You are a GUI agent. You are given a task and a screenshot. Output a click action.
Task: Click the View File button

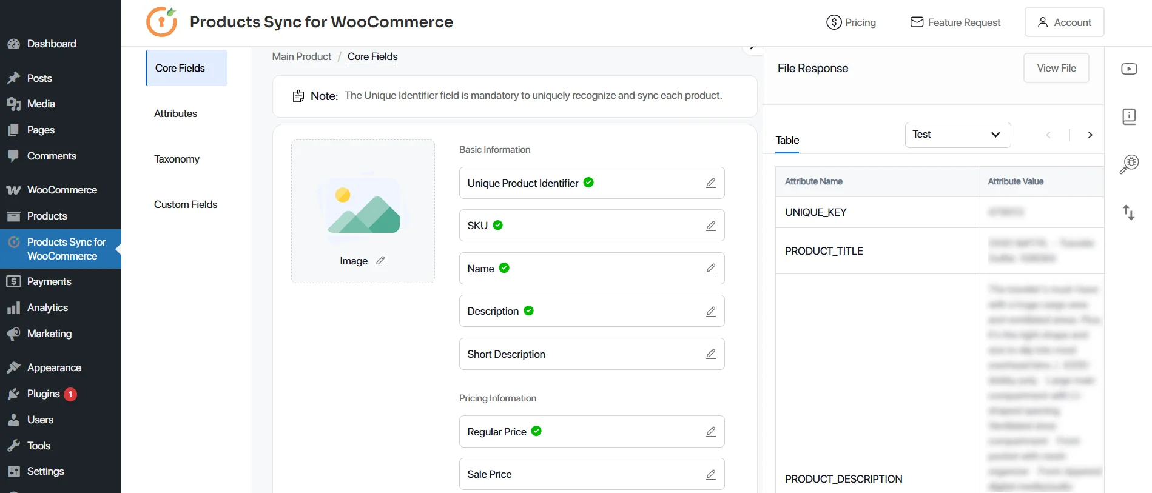point(1056,68)
